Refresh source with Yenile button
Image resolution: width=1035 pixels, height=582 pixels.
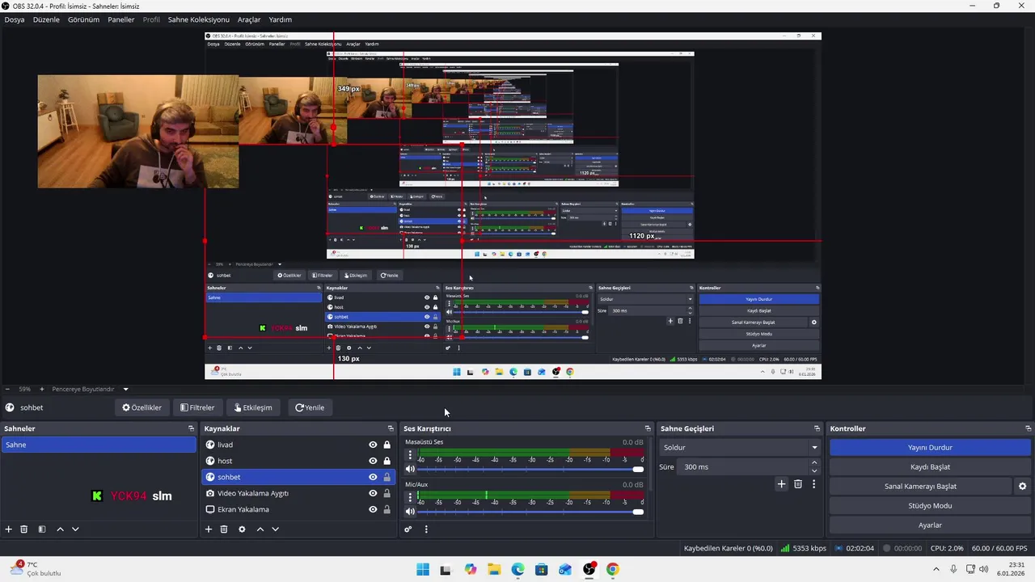[310, 407]
